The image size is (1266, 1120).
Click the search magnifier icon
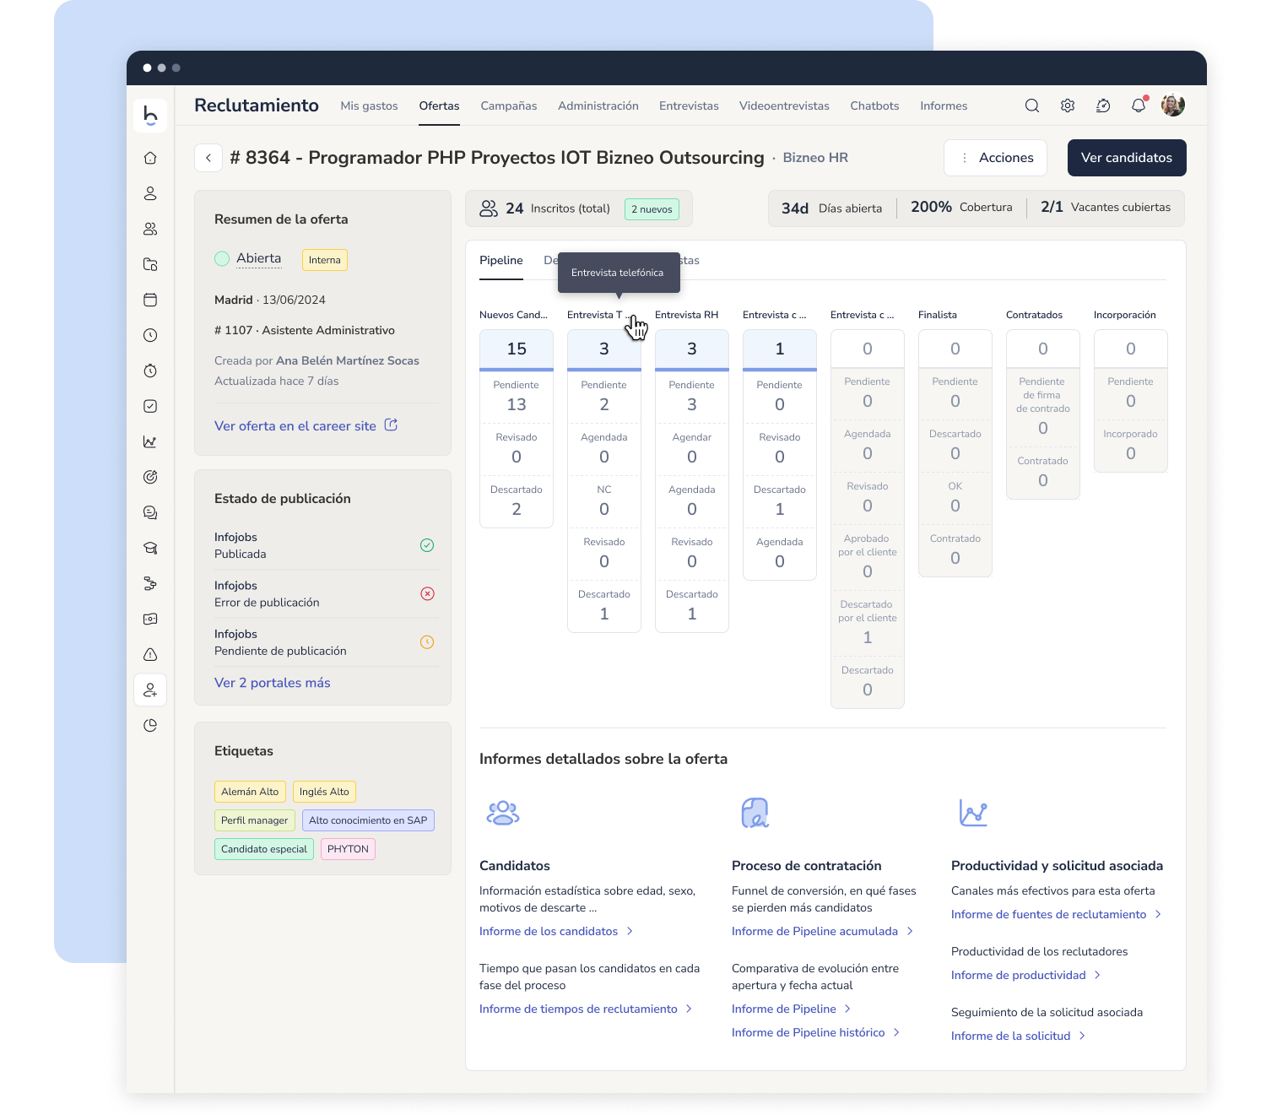coord(1031,106)
